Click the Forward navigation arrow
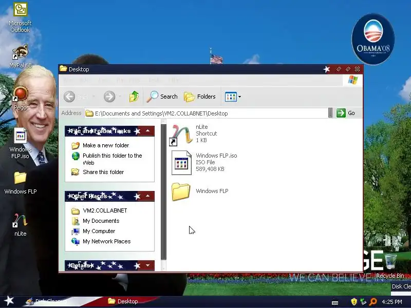 (109, 97)
